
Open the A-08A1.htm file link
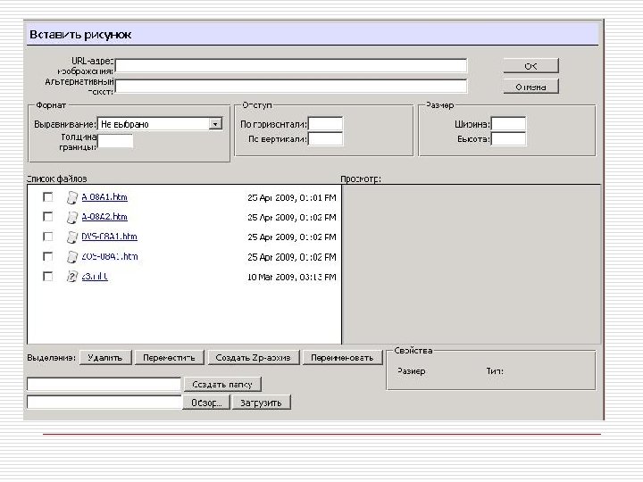[x=104, y=197]
